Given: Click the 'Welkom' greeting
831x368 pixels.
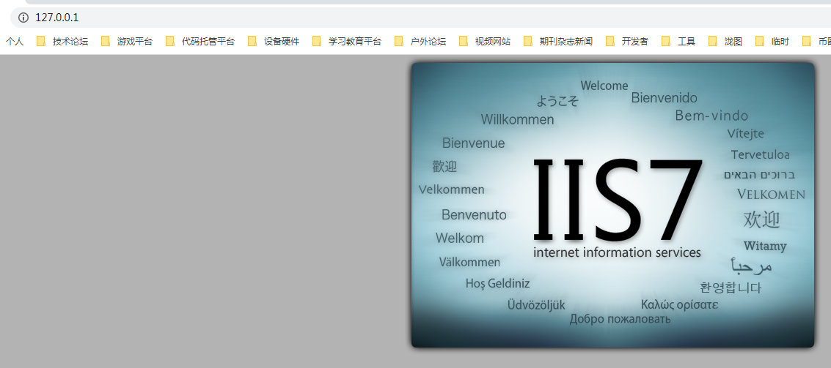Looking at the screenshot, I should 459,239.
